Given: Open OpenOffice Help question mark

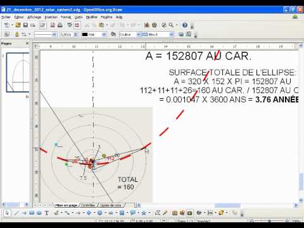Looking at the screenshot, I should (x=185, y=25).
